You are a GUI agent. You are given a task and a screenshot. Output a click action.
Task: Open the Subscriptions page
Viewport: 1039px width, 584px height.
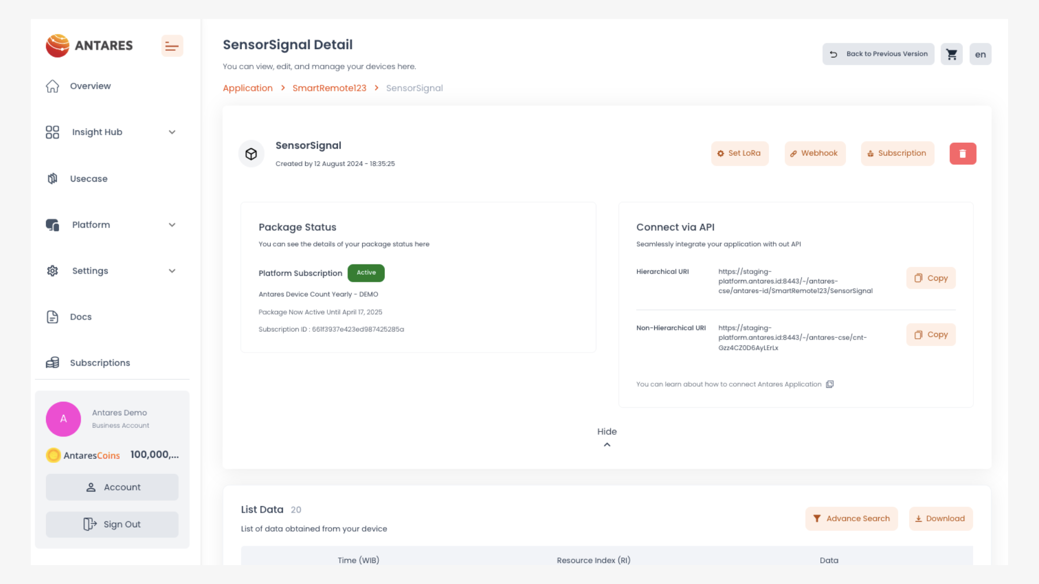tap(100, 363)
